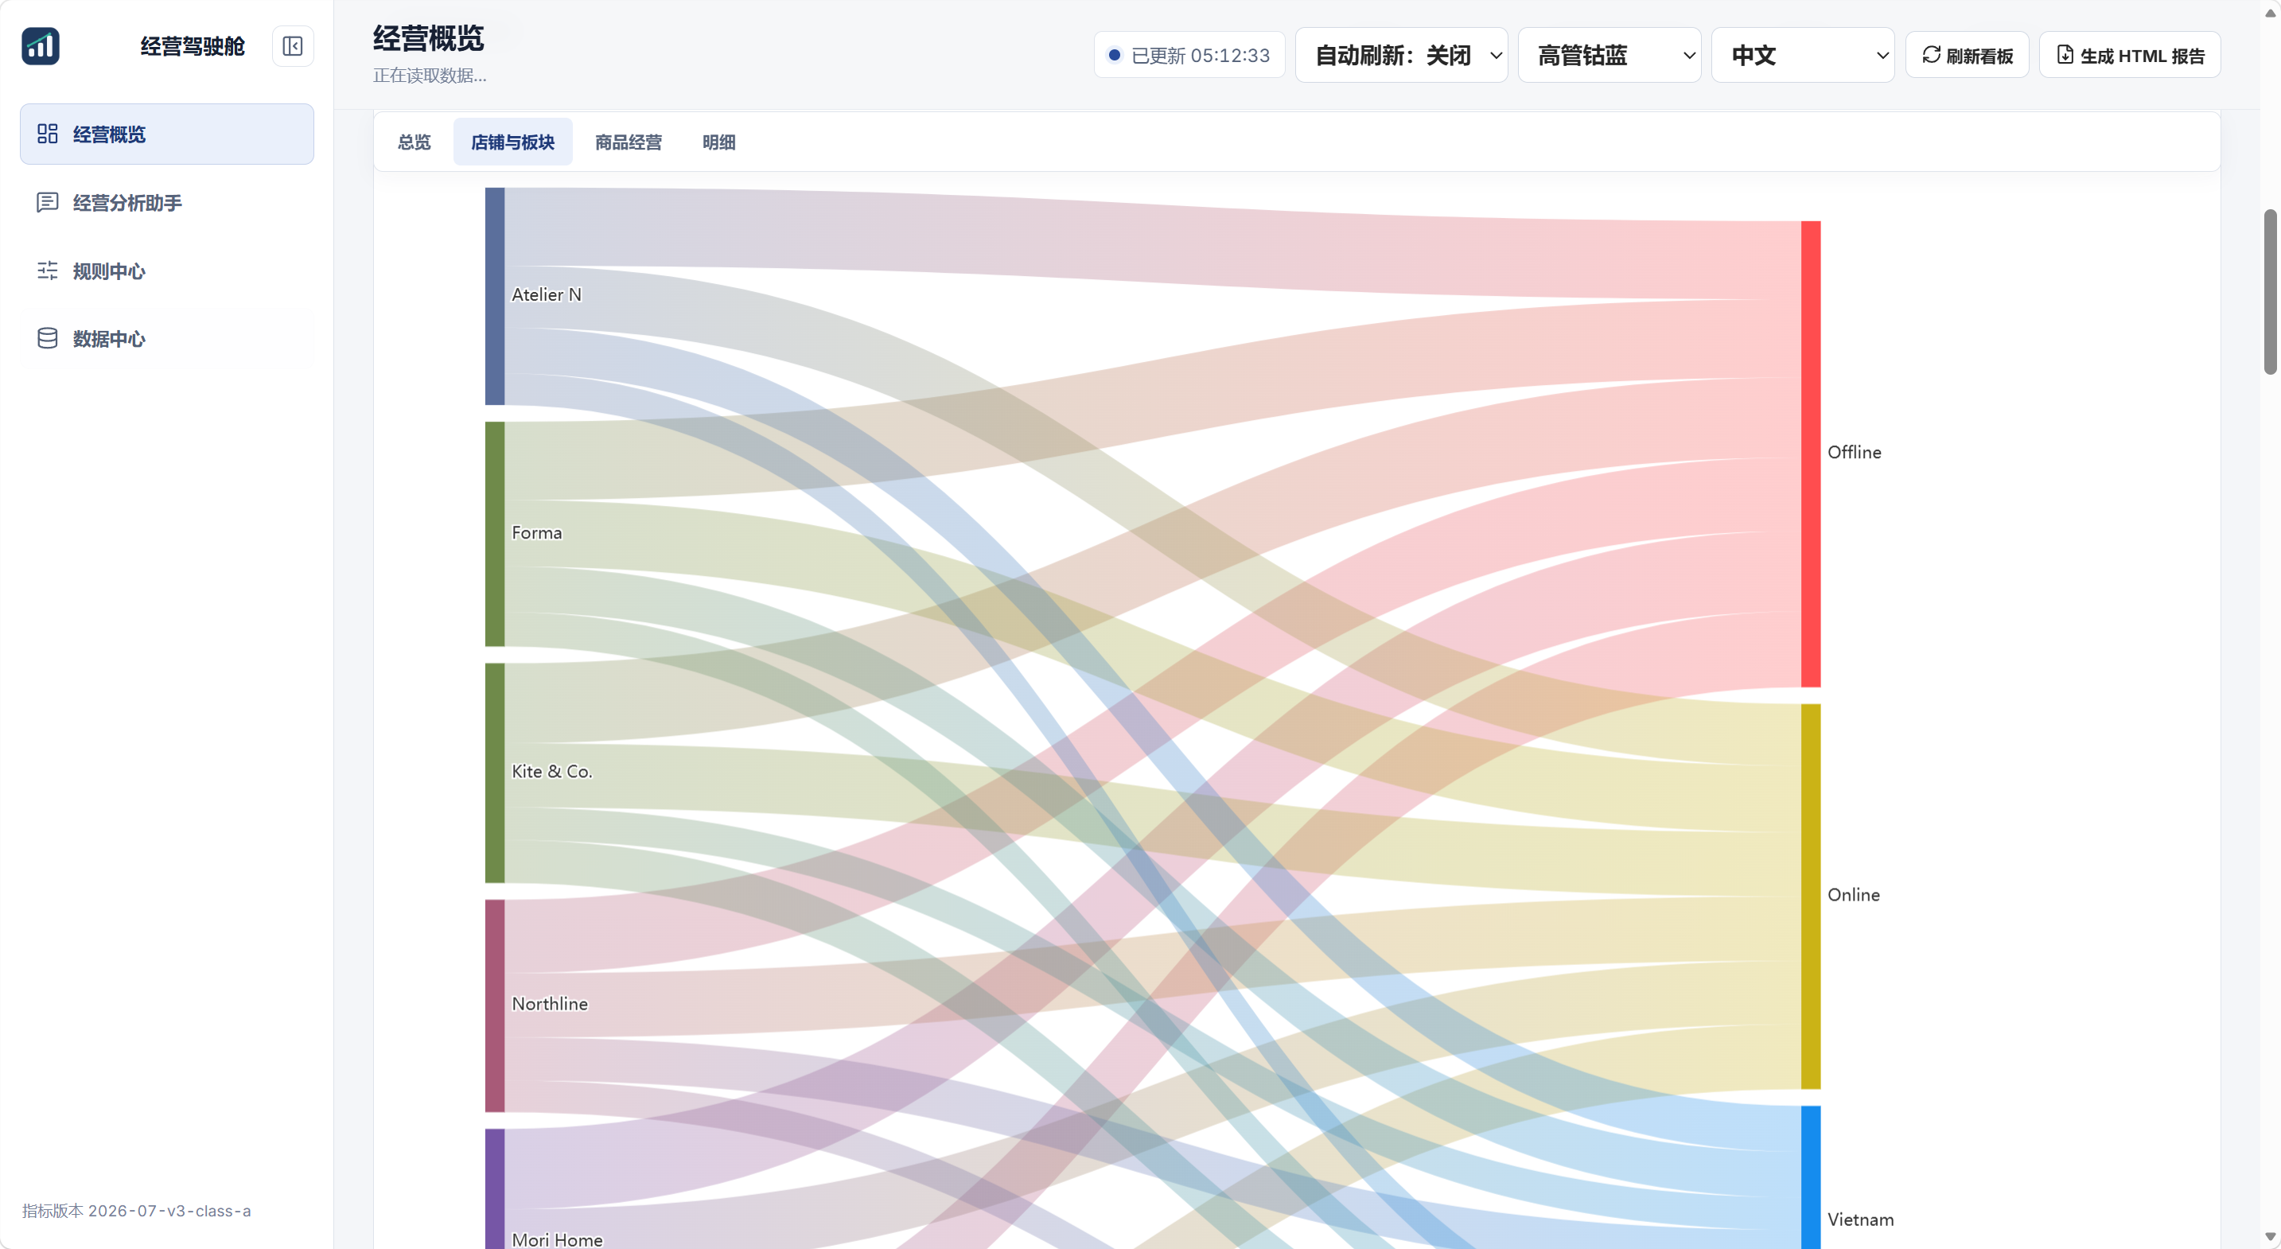Click the 数据中心 database icon
2281x1249 pixels.
[x=48, y=338]
